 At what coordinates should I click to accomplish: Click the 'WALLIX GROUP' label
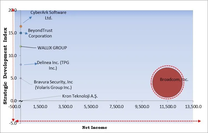tap(52, 48)
